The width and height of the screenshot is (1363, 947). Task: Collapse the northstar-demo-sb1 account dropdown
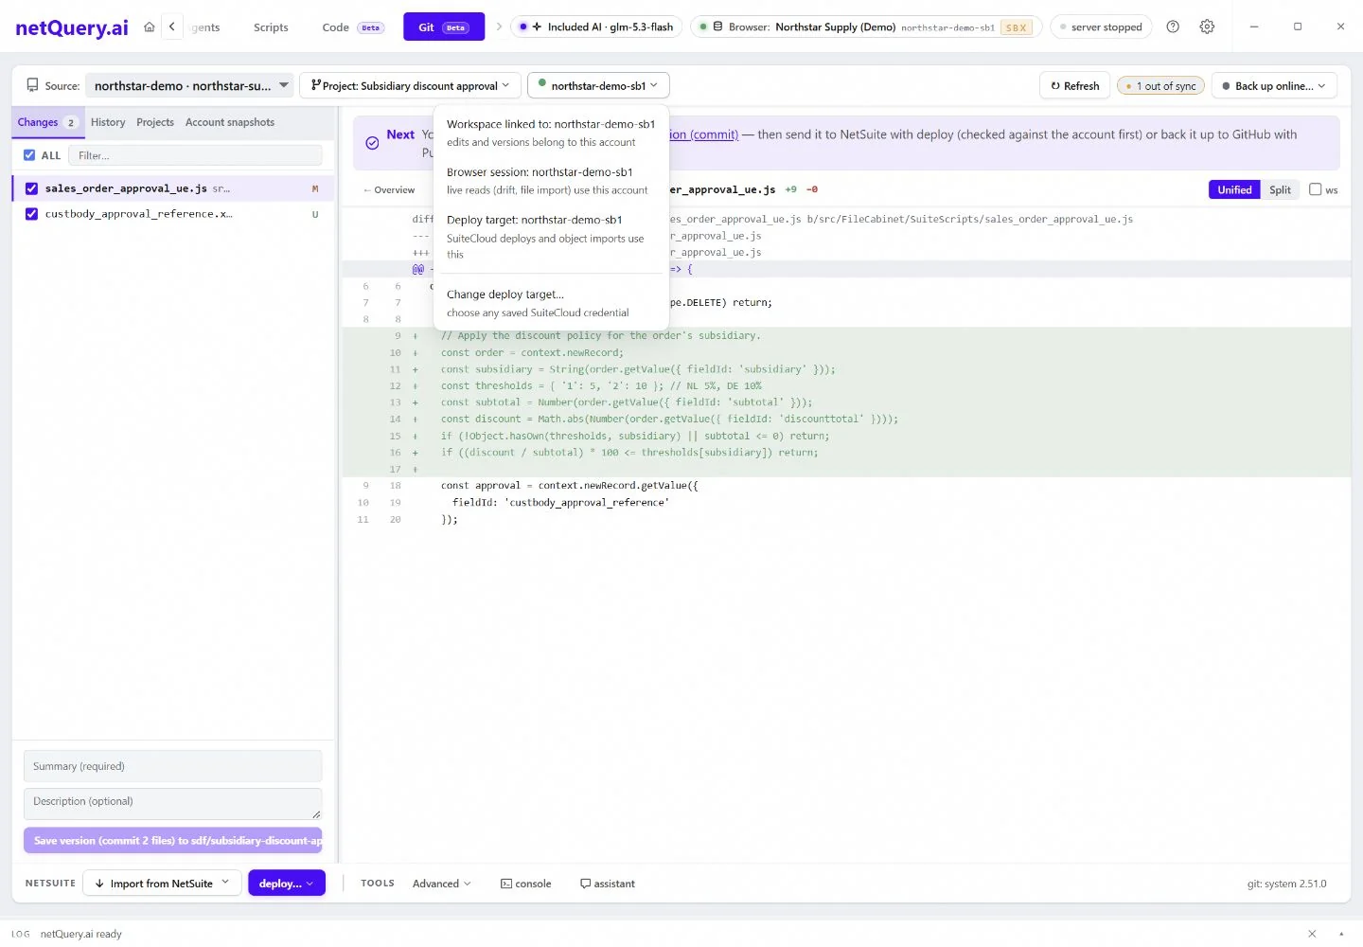click(x=598, y=85)
